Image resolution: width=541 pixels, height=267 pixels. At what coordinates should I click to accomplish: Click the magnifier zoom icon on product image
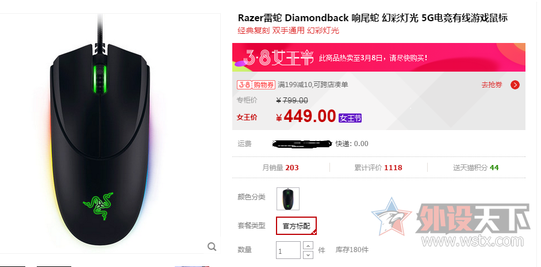212,246
